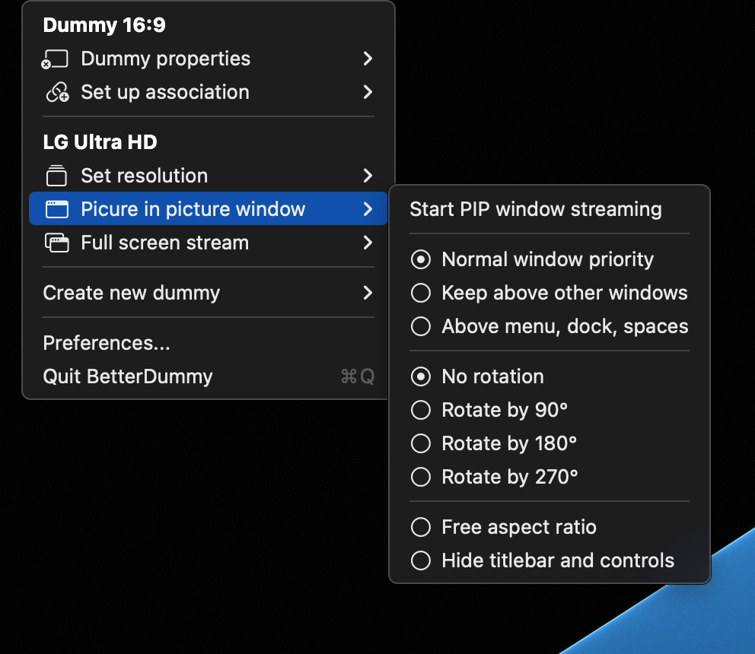Open Preferences from the menu
Screen dimensions: 755x654
(106, 342)
